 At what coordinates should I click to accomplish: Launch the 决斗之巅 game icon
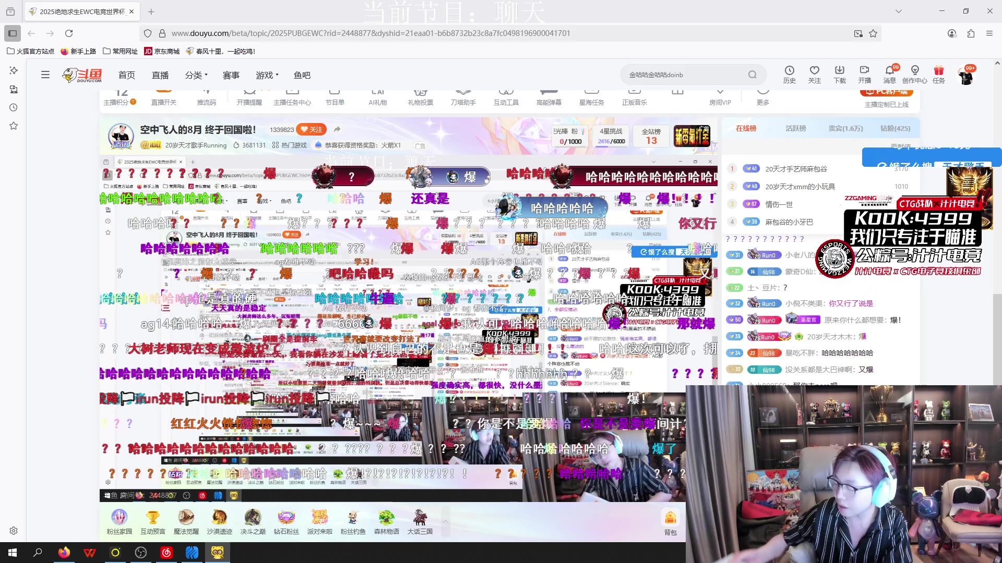[253, 522]
